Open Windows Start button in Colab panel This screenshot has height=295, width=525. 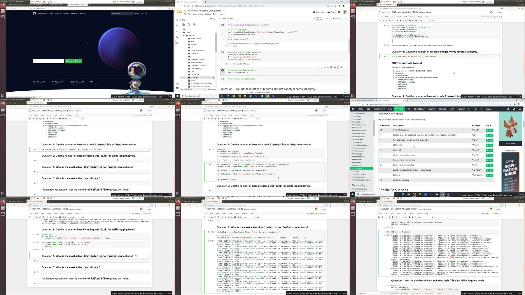point(177,96)
